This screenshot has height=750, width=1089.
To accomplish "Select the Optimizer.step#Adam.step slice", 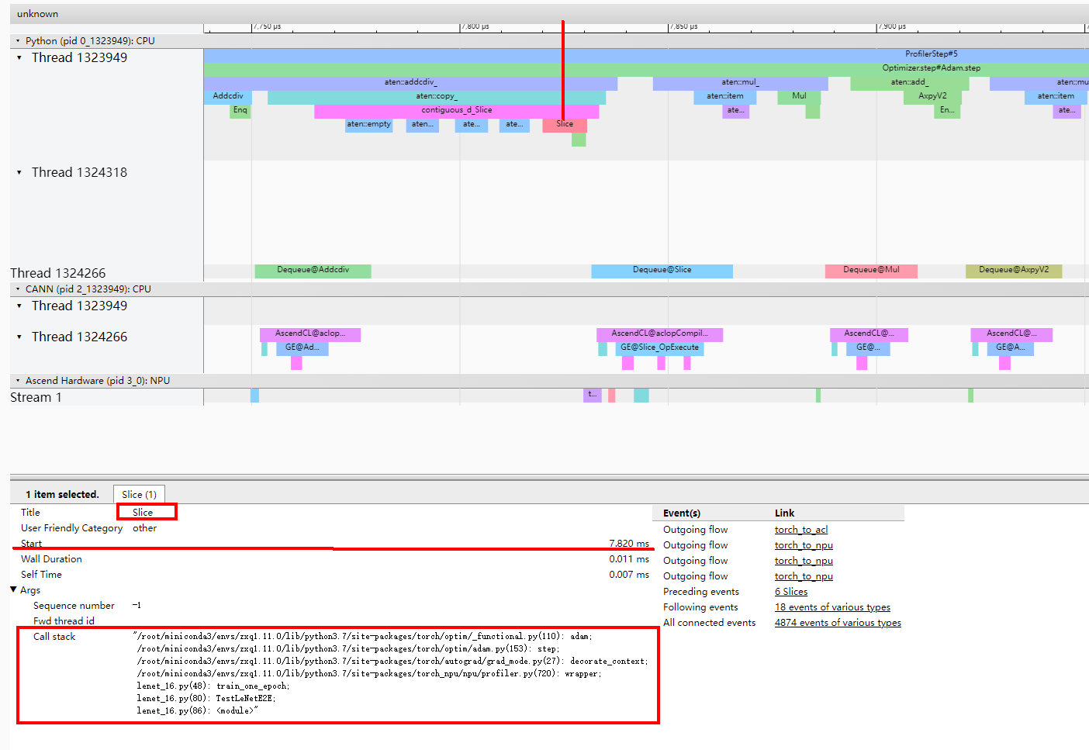I will [x=646, y=68].
